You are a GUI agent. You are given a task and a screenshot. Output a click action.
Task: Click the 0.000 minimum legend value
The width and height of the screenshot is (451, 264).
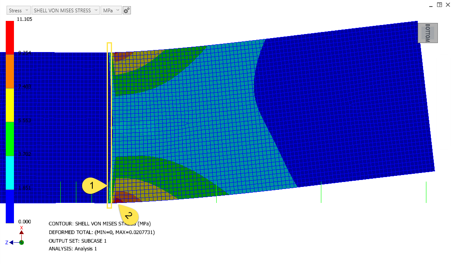[x=25, y=221]
